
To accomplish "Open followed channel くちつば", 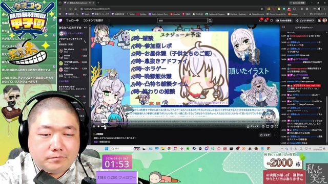I will (73, 63).
